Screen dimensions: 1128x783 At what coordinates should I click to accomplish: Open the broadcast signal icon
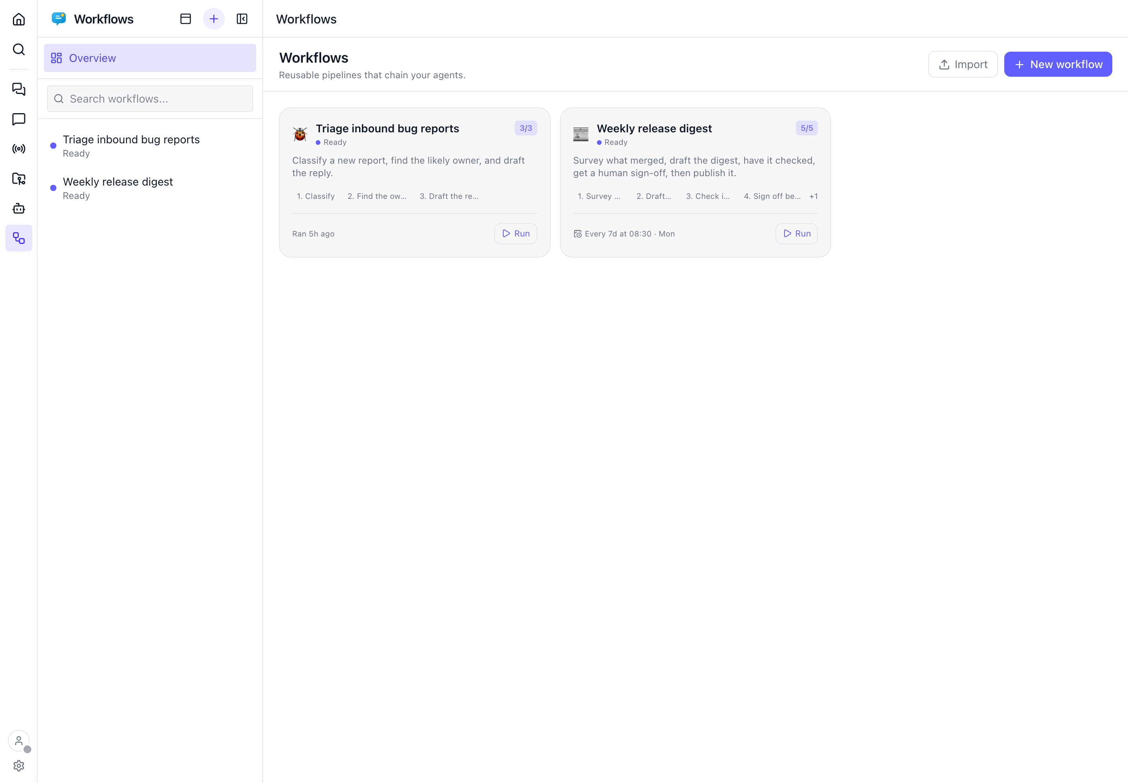coord(19,149)
